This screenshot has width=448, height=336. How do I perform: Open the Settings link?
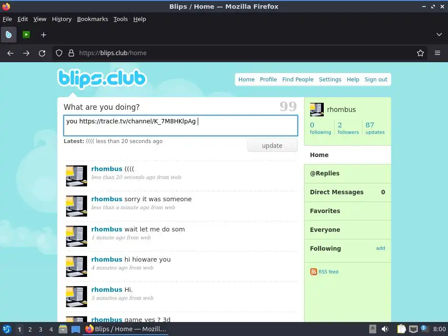330,80
